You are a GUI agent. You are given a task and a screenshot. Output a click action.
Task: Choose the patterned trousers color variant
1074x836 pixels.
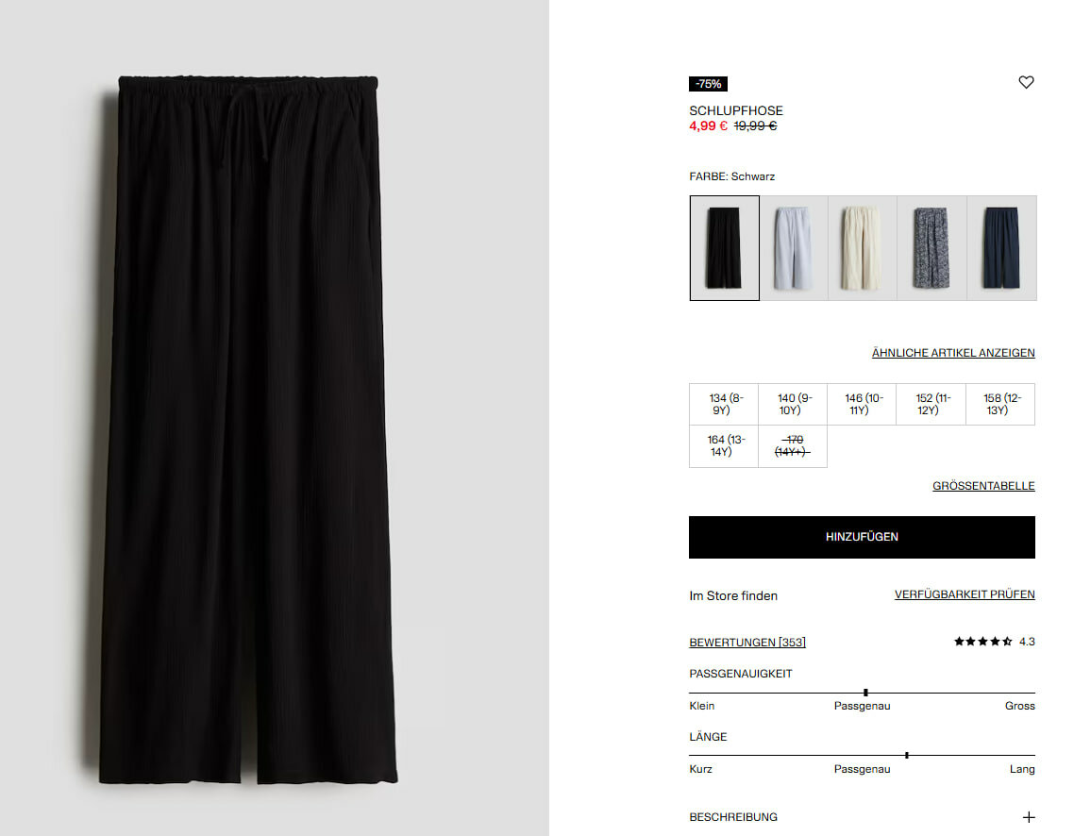[x=931, y=248]
